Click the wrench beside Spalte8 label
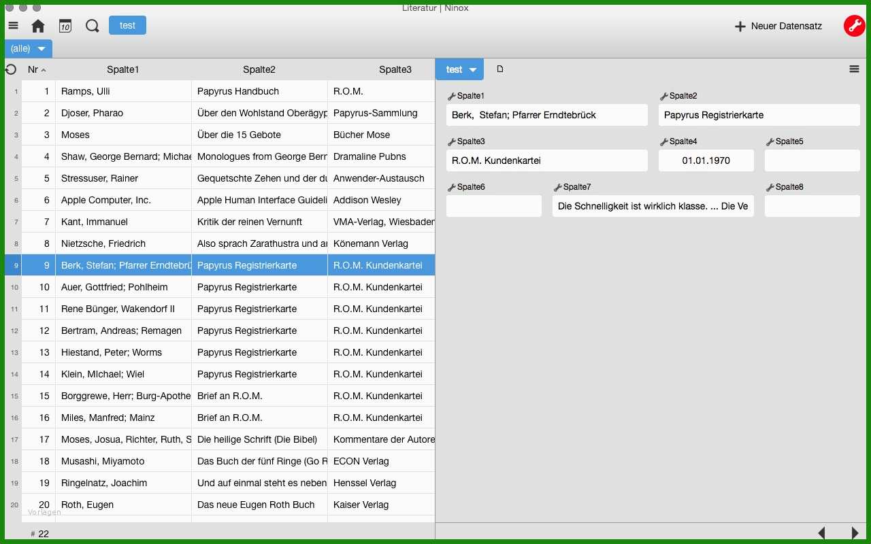This screenshot has height=544, width=871. pos(770,188)
